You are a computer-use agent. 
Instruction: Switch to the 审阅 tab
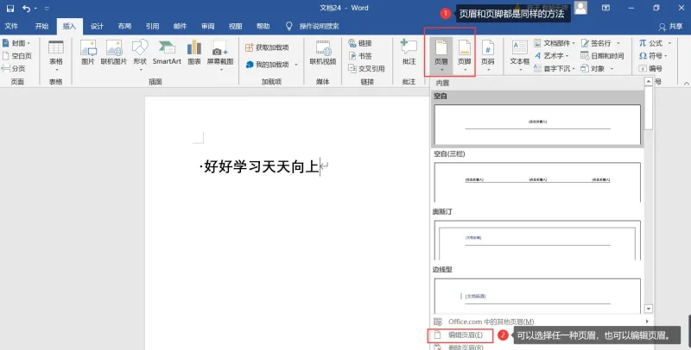click(207, 27)
